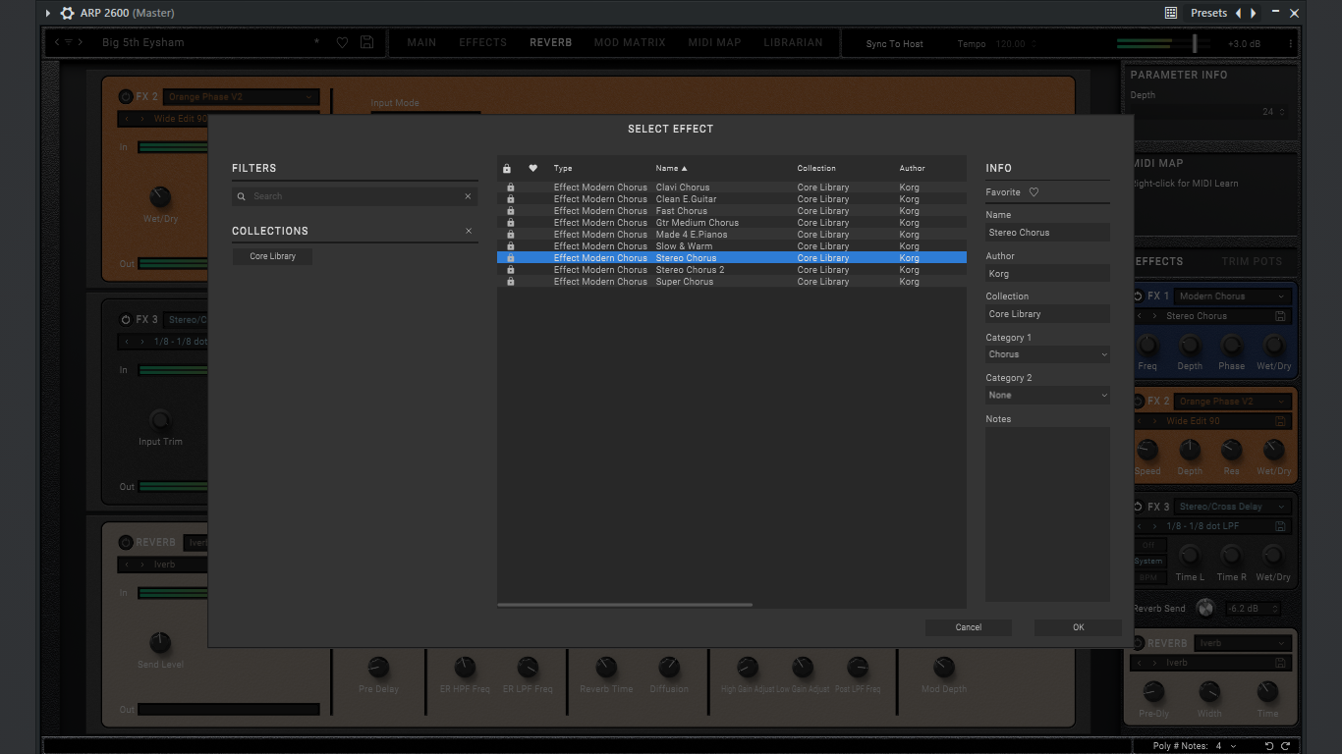The width and height of the screenshot is (1342, 754).
Task: Save 1/8 dot LPF preset in sidebar FX 3
Action: (x=1280, y=526)
